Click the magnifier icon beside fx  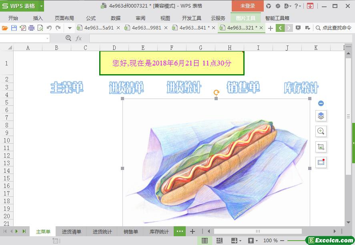click(x=68, y=38)
